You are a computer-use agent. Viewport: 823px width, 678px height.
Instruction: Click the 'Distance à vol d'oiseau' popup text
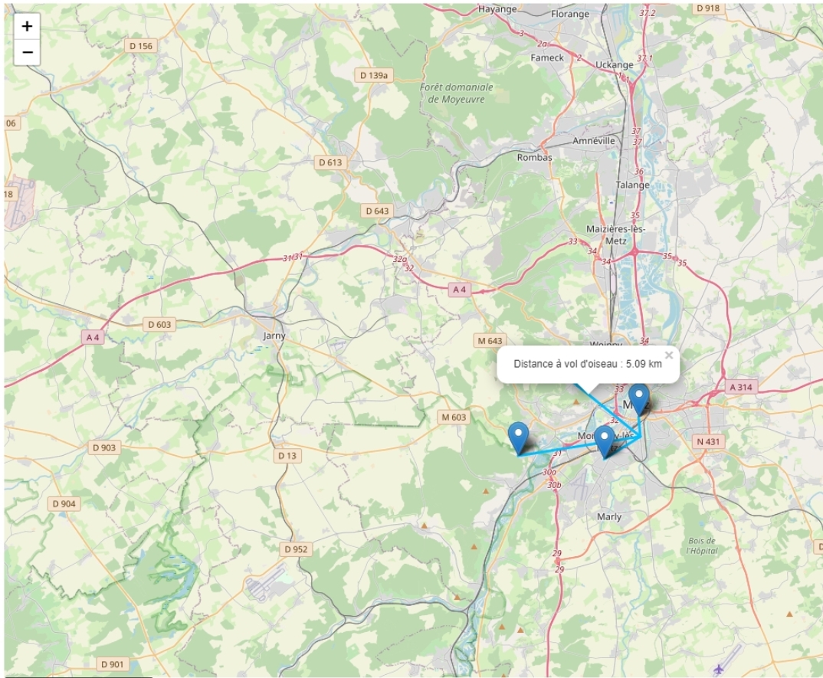pyautogui.click(x=587, y=364)
